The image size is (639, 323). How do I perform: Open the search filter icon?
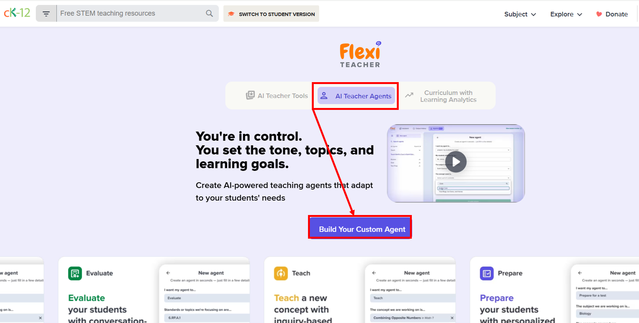coord(46,13)
